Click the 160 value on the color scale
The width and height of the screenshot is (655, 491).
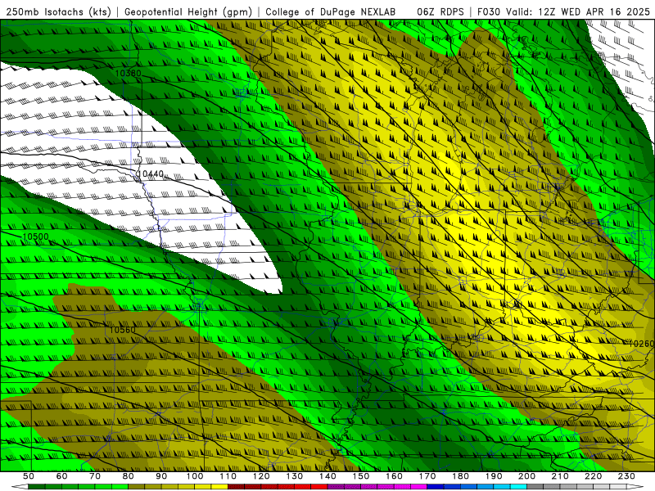(x=394, y=476)
